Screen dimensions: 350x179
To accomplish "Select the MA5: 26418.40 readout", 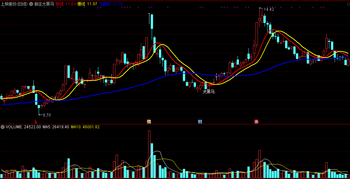I will (x=56, y=127).
